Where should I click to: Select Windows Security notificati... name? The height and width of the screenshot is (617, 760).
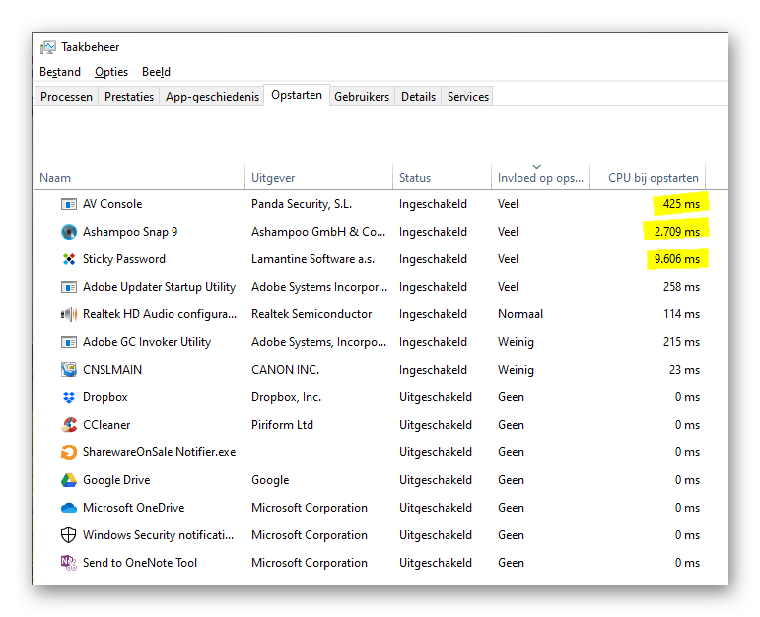pyautogui.click(x=158, y=535)
